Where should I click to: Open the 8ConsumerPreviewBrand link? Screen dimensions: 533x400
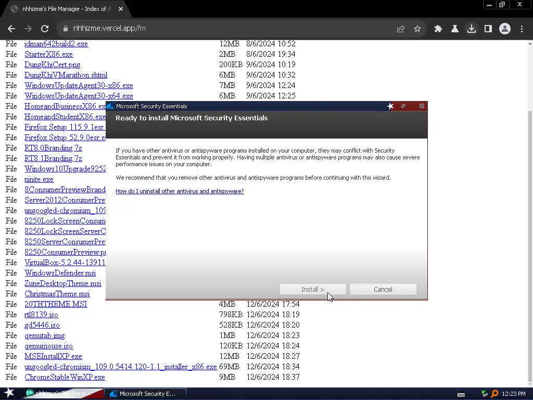(65, 190)
